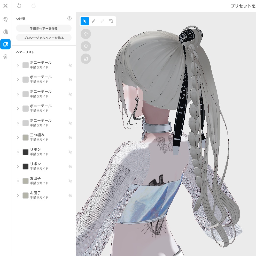Image resolution: width=256 pixels, height=256 pixels.
Task: Select the control point editing tool
Action: pos(111,21)
